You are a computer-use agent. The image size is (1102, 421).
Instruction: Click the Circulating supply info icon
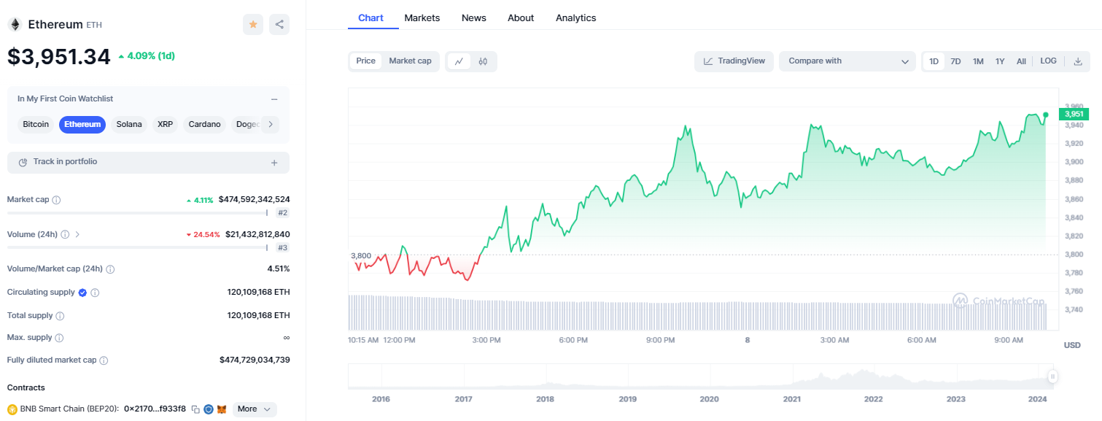point(95,293)
